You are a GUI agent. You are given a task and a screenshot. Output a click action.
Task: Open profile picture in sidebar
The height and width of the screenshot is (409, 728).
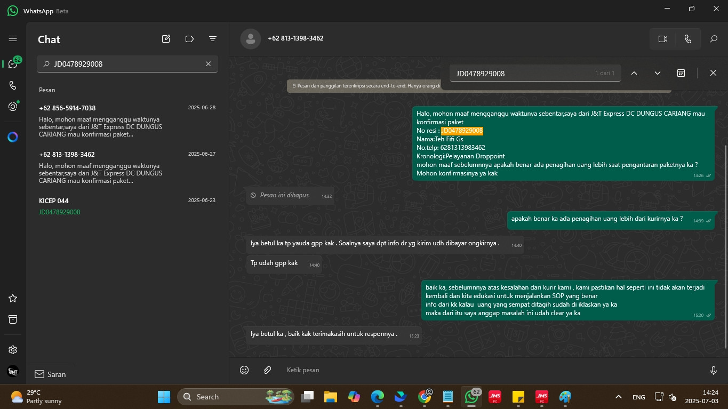click(13, 371)
